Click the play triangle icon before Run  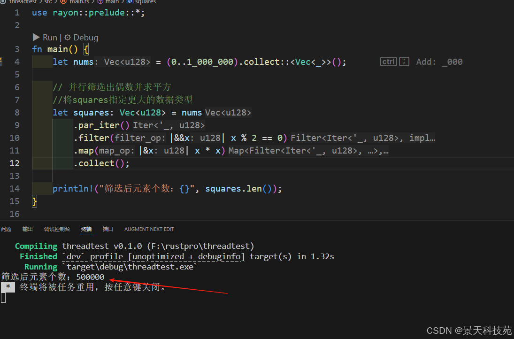(36, 38)
